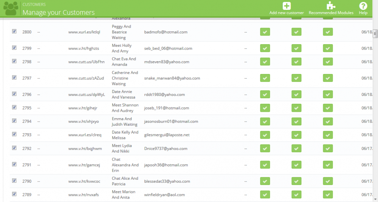Select email seb_bed_06@hotmail.com
The width and height of the screenshot is (378, 202).
coord(168,48)
